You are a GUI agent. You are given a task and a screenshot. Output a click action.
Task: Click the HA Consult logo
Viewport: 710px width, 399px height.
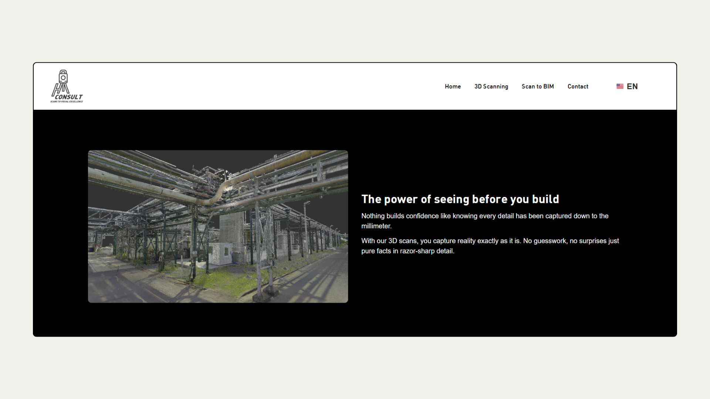pyautogui.click(x=67, y=86)
